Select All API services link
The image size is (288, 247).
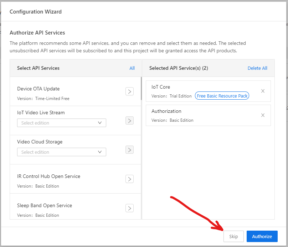pyautogui.click(x=132, y=68)
